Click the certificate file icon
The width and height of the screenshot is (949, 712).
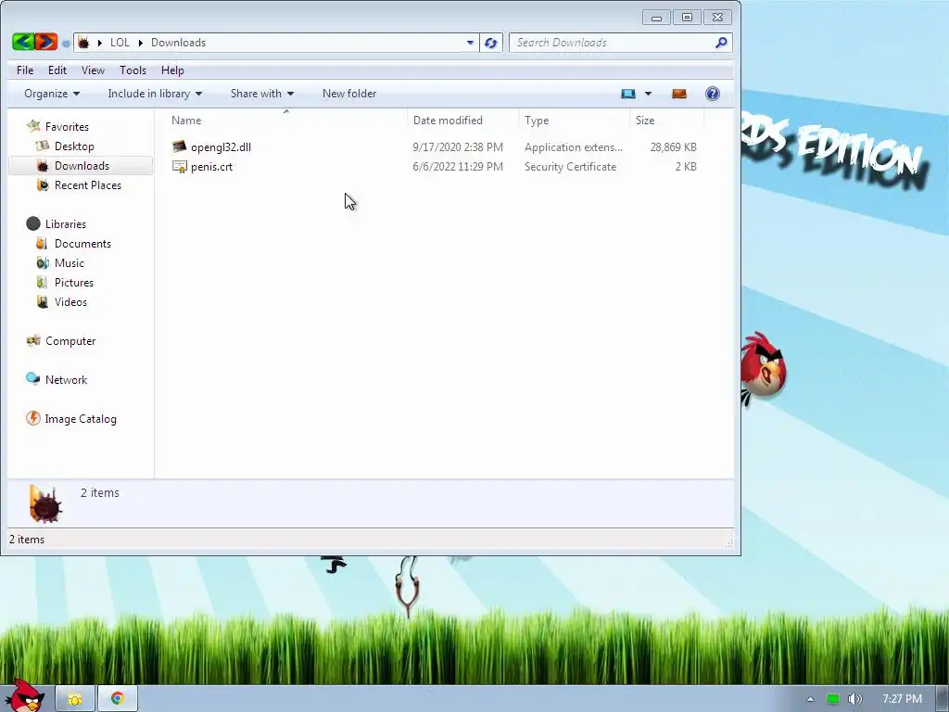179,167
